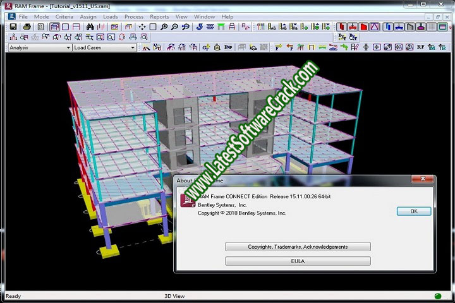Click the green status indicator light
Image resolution: width=455 pixels, height=303 pixels.
[438, 296]
